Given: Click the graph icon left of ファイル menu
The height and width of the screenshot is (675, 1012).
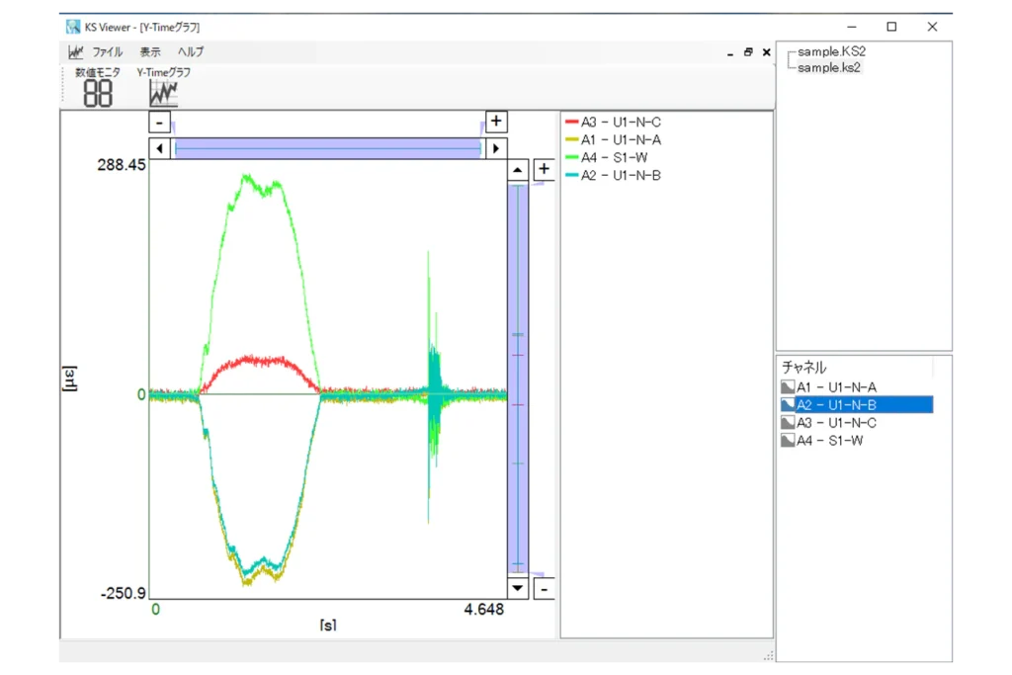Looking at the screenshot, I should pos(76,52).
